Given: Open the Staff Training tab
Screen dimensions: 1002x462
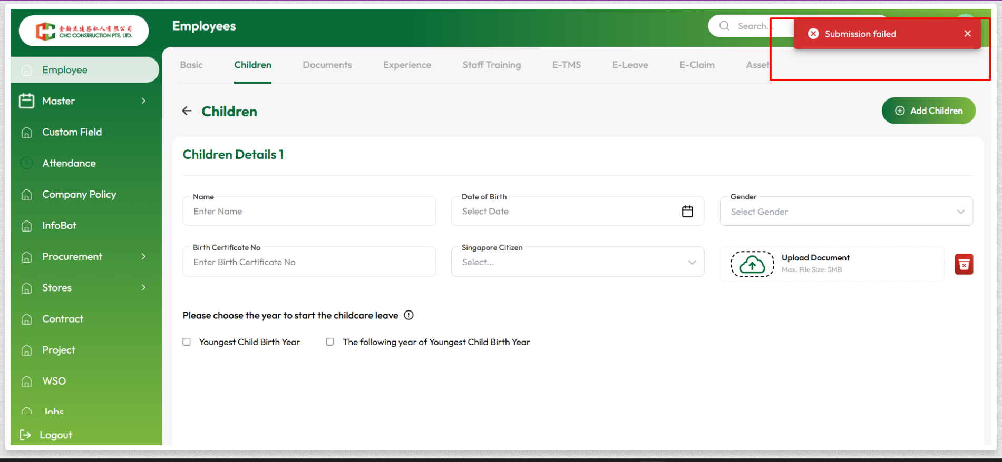Looking at the screenshot, I should pos(492,65).
